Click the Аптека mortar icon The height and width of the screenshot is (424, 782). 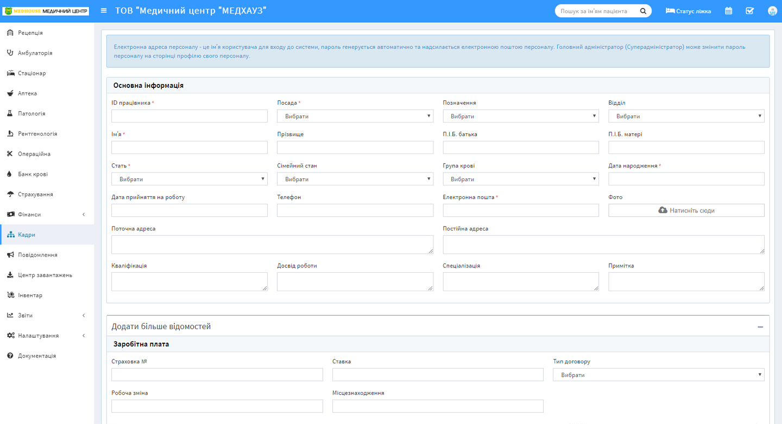coord(10,93)
